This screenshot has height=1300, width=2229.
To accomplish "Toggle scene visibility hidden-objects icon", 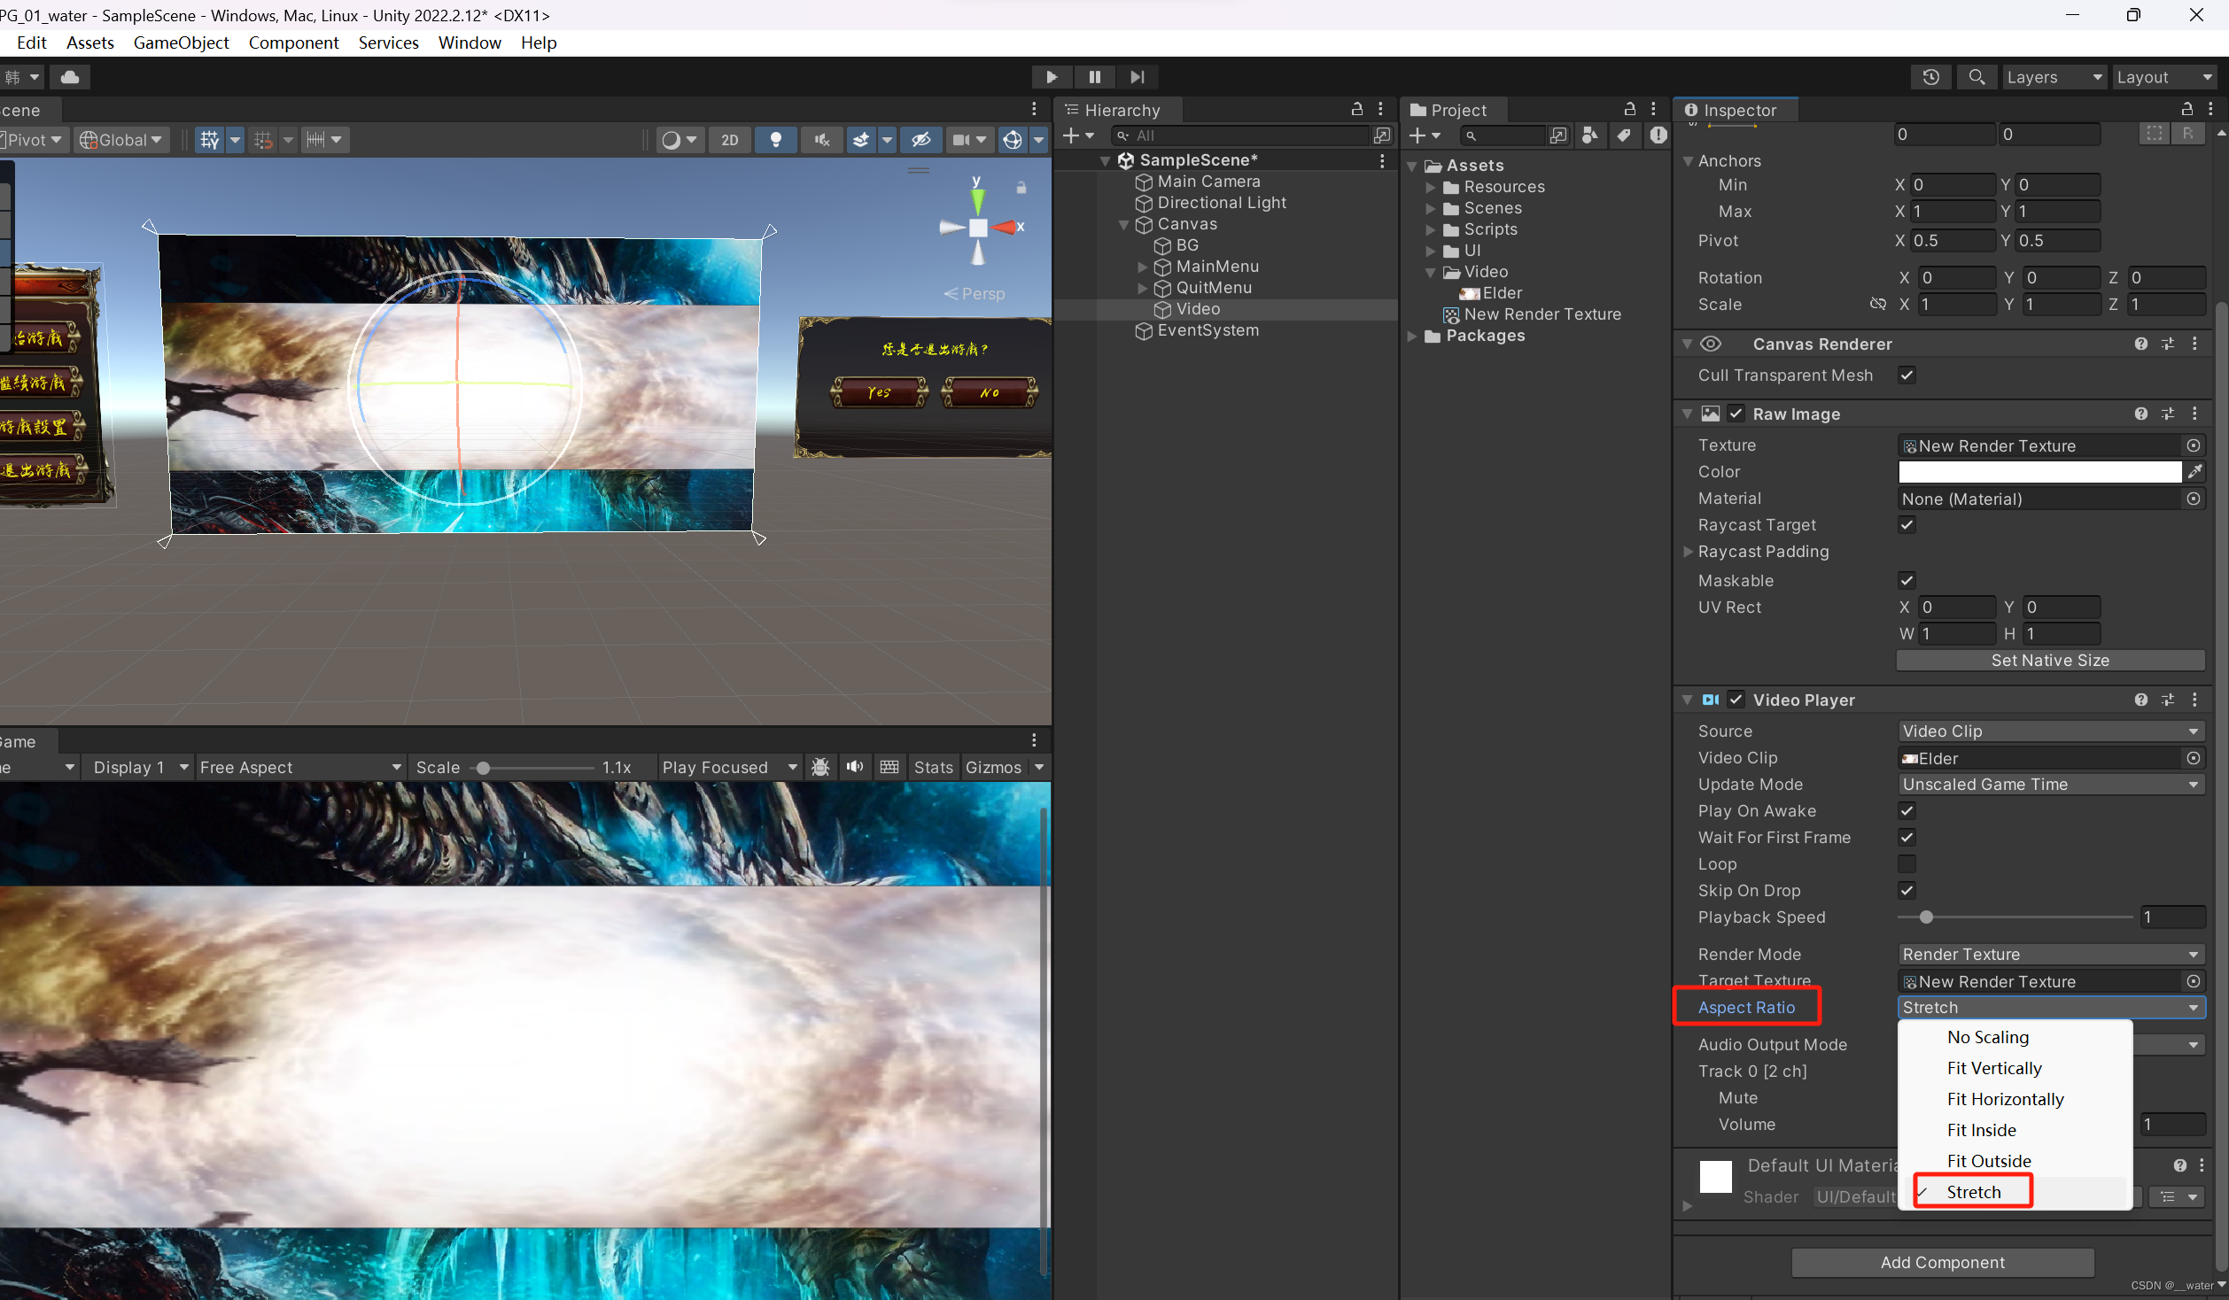I will click(x=920, y=140).
